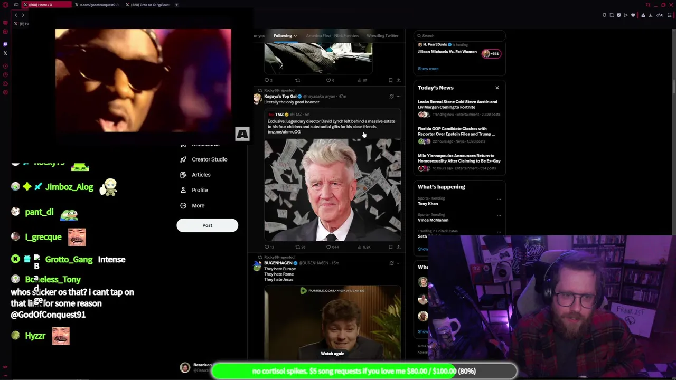This screenshot has height=380, width=676.
Task: Like the topmost partially visible post
Action: (x=331, y=80)
